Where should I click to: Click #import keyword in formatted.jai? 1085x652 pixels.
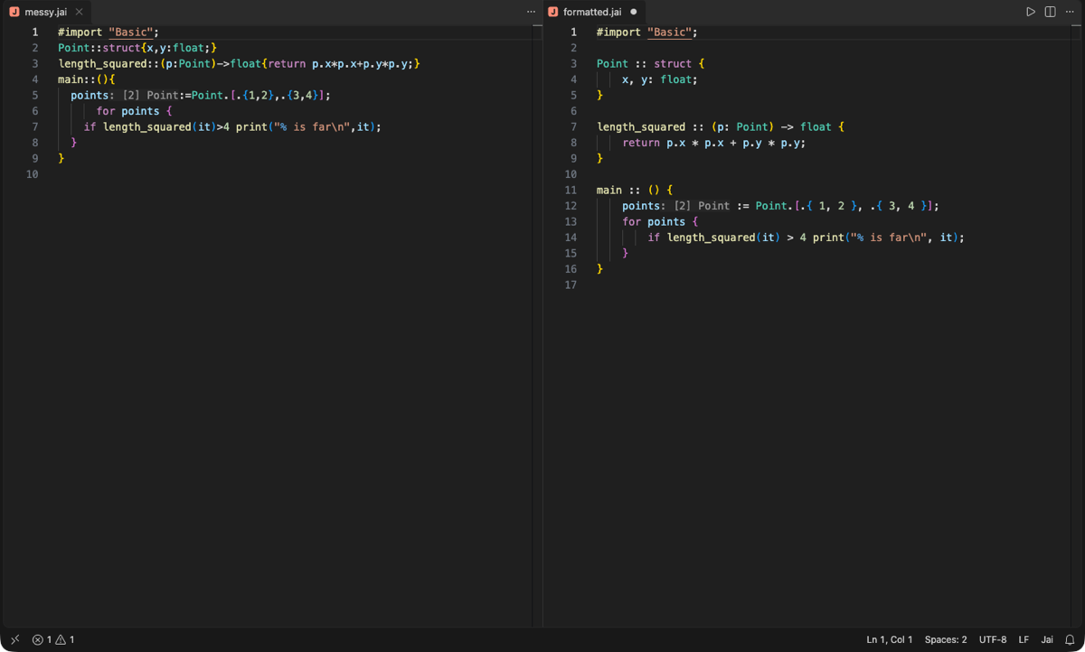[618, 32]
